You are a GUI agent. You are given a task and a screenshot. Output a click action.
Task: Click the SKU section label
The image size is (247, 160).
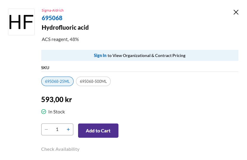point(45,68)
